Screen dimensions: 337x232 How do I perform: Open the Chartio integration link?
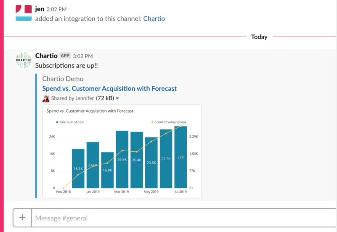point(154,19)
